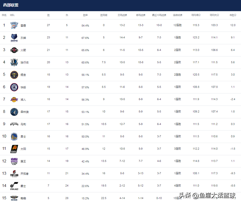Screen dimensions: 241x204
Task: Click the Lakers logo
Action: click(14, 99)
